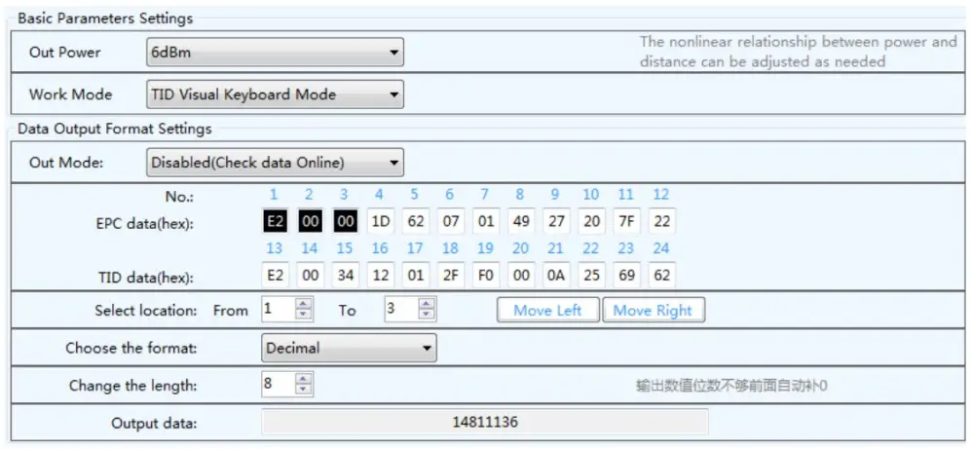Select EPC byte 4 cell 1D
Image resolution: width=972 pixels, height=449 pixels.
point(380,221)
